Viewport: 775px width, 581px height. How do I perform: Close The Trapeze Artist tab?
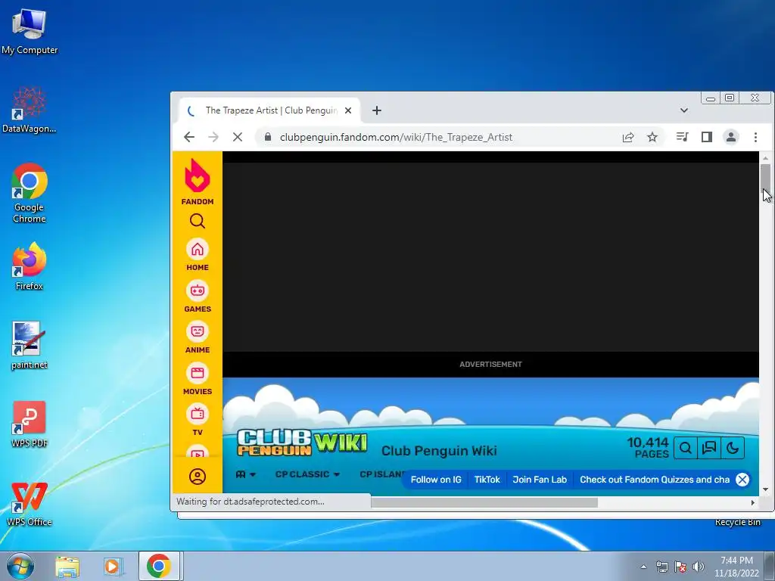[348, 110]
